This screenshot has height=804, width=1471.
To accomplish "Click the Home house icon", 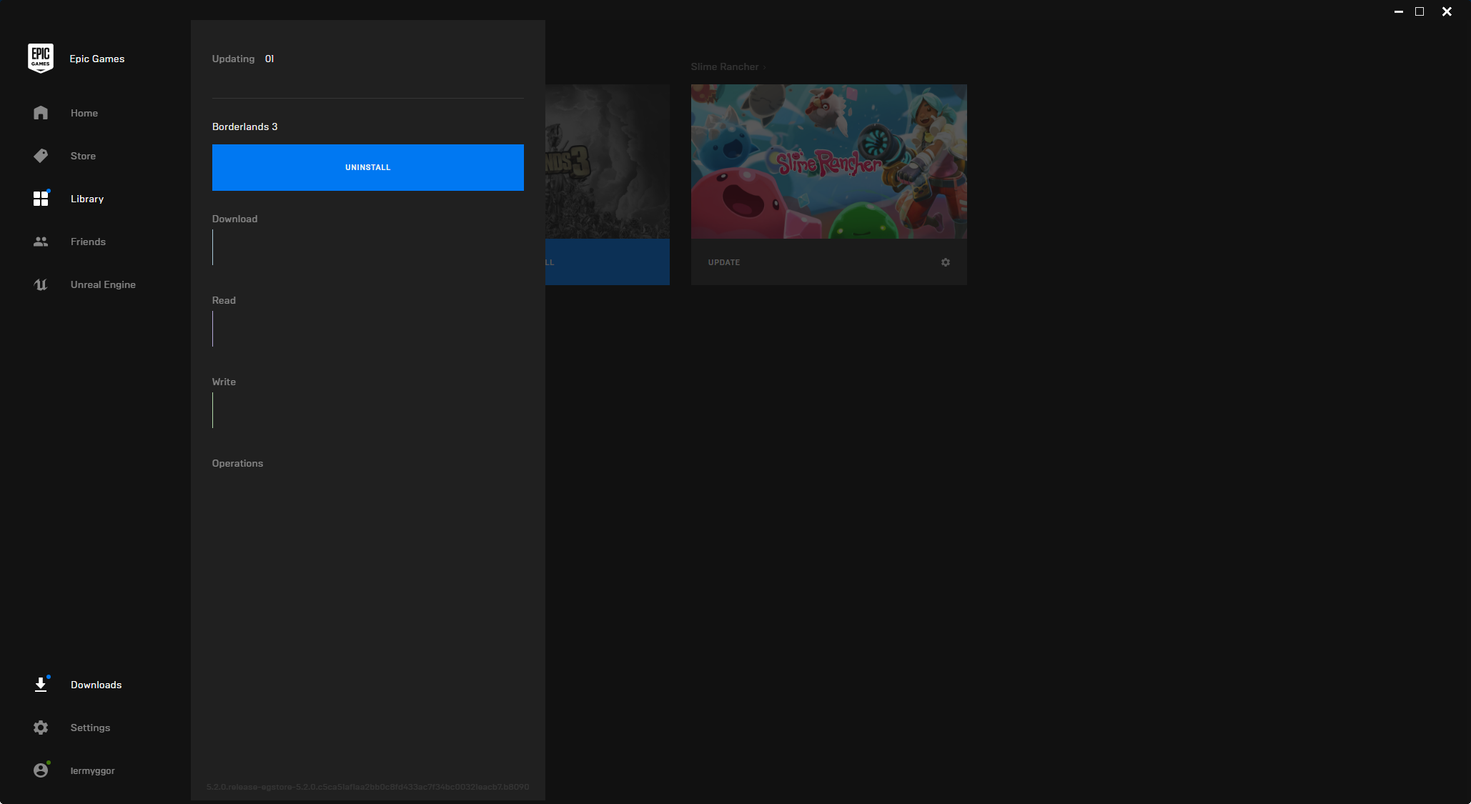I will [x=41, y=113].
